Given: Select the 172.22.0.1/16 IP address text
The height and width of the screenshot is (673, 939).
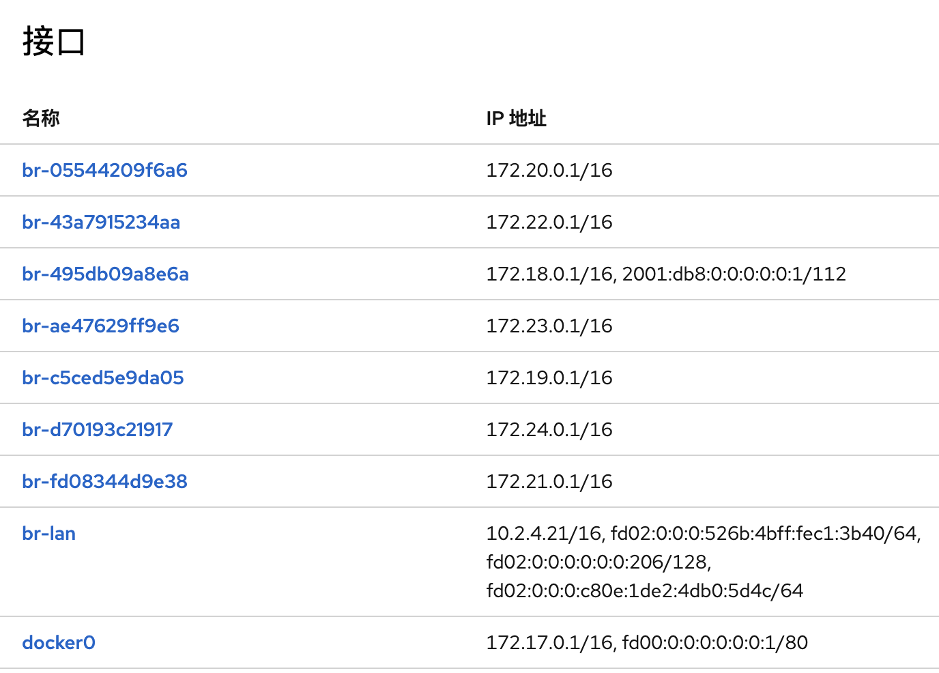Looking at the screenshot, I should click(549, 222).
